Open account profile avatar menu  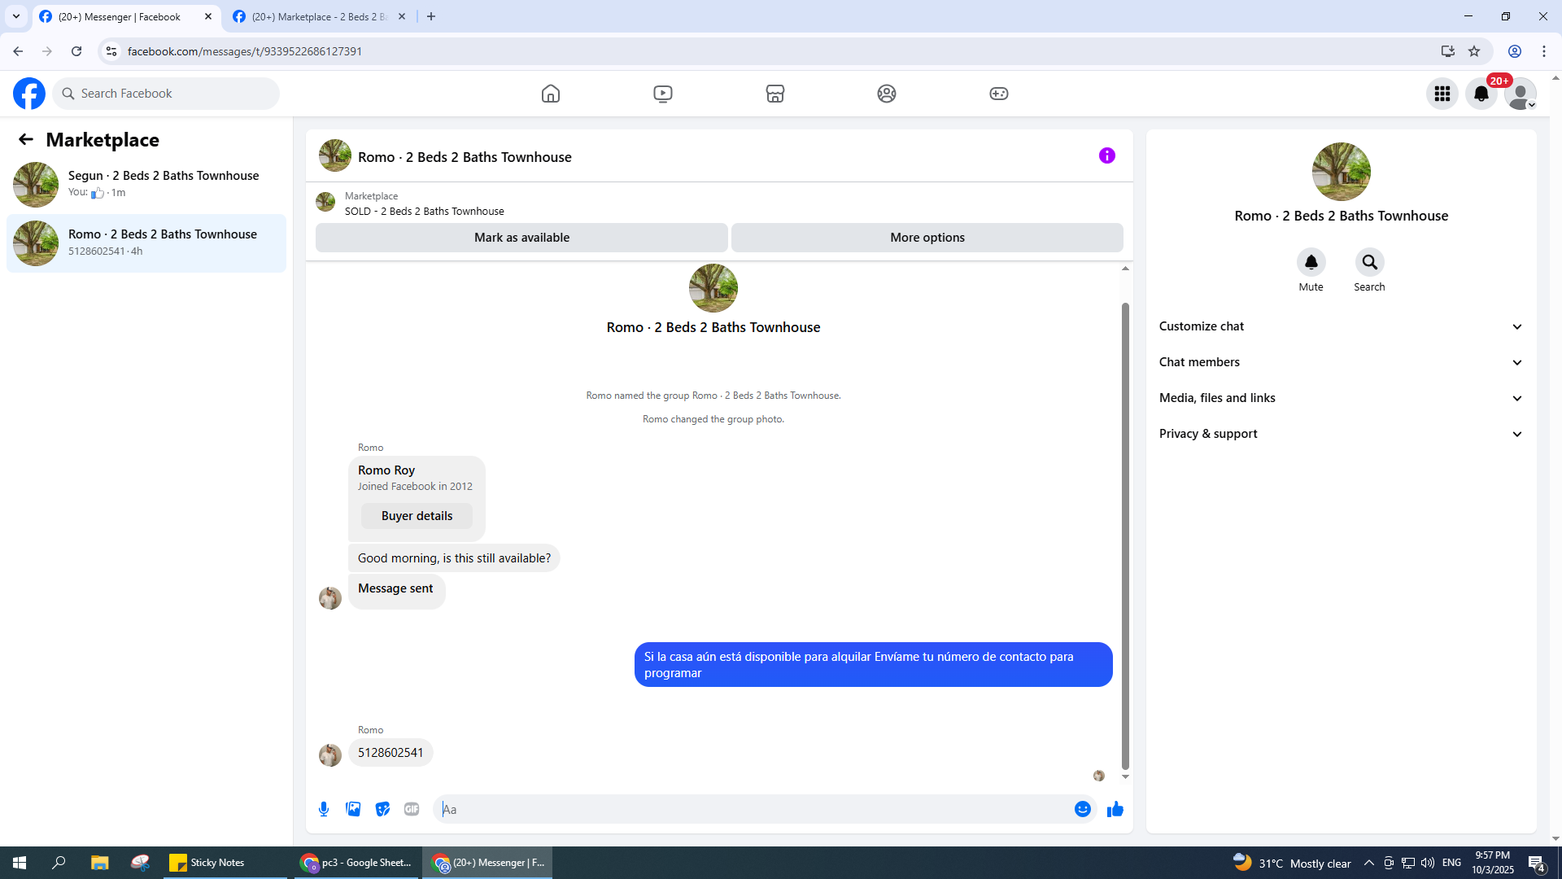pyautogui.click(x=1520, y=94)
